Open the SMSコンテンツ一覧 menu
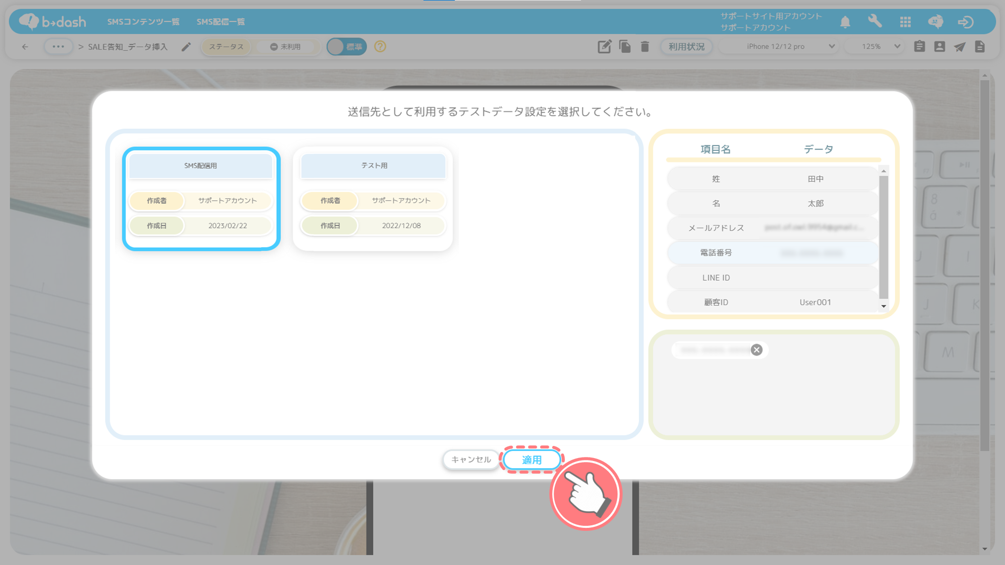Screen dimensions: 1005x565 click(x=143, y=22)
